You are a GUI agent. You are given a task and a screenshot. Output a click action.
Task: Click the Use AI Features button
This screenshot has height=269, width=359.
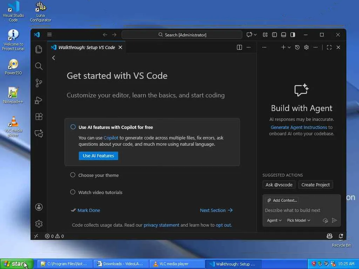tap(99, 156)
